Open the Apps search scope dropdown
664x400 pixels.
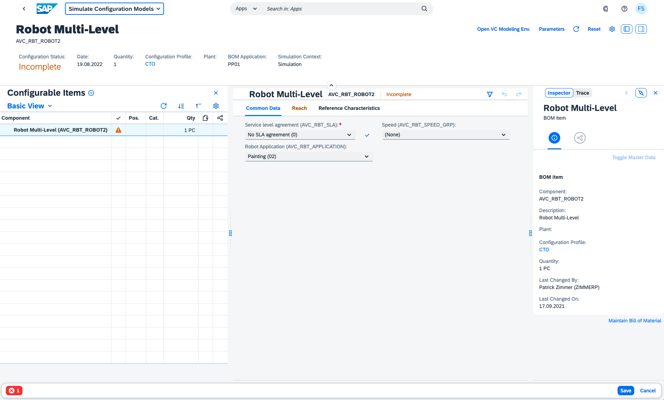pos(246,9)
